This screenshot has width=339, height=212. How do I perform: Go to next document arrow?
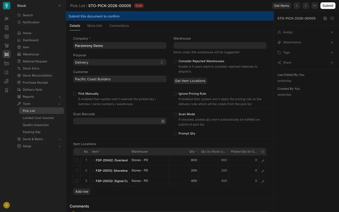click(306, 6)
